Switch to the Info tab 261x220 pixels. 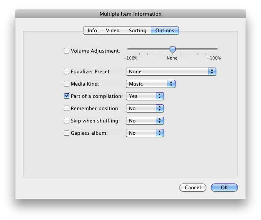[x=92, y=31]
